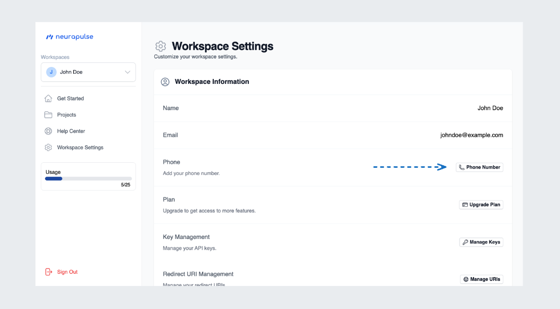Click the red Sign Out door icon
This screenshot has height=309, width=560.
click(x=49, y=272)
